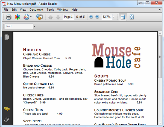
Task: Zoom in with the plus button
Action: [x=97, y=17]
